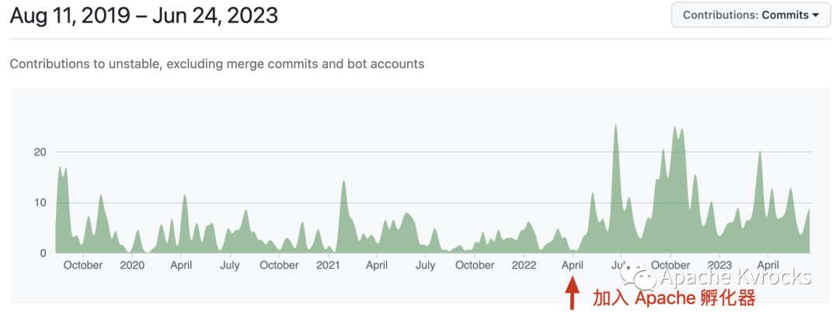Click the 2023 label on the time axis
Screen dimensions: 839x316
[x=719, y=266]
